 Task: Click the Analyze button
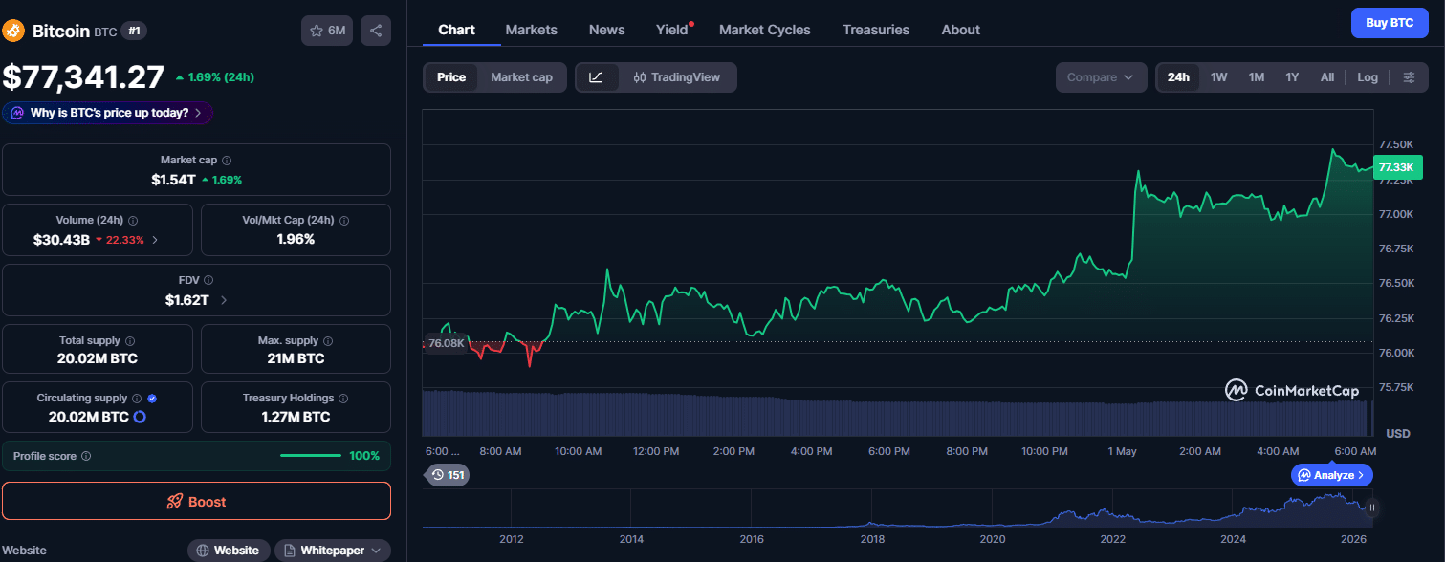click(x=1332, y=475)
